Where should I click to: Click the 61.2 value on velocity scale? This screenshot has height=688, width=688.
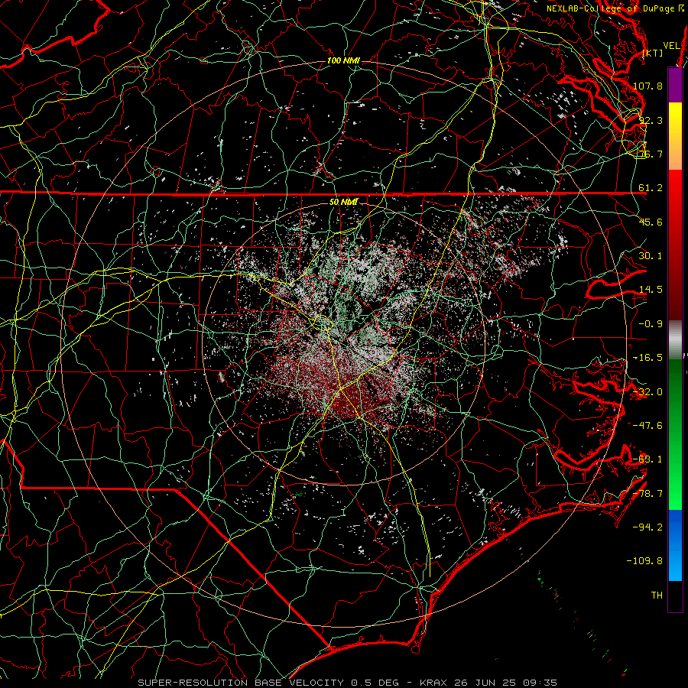651,188
